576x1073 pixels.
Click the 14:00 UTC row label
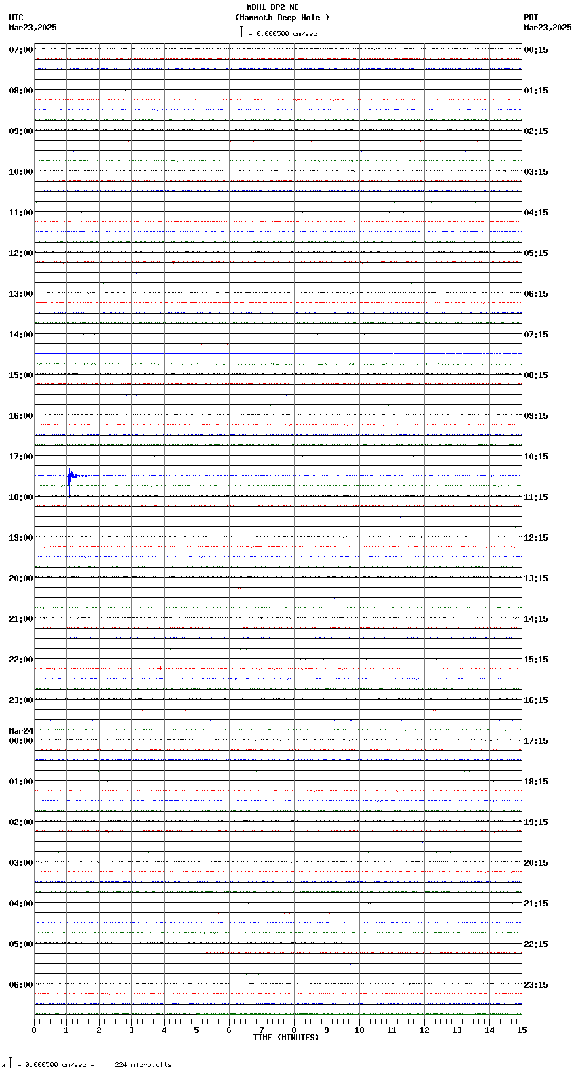(21, 335)
